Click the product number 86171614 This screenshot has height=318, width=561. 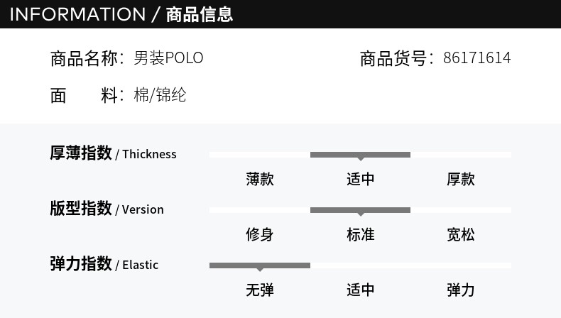pos(476,58)
